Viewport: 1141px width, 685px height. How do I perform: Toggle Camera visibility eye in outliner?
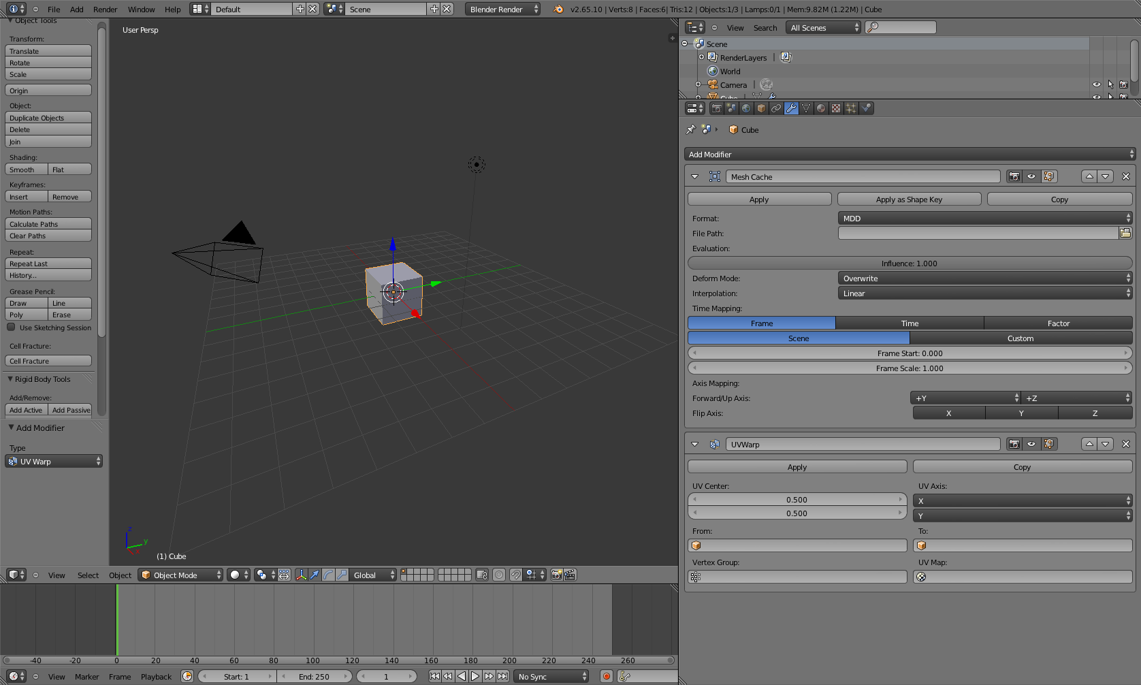[x=1097, y=84]
